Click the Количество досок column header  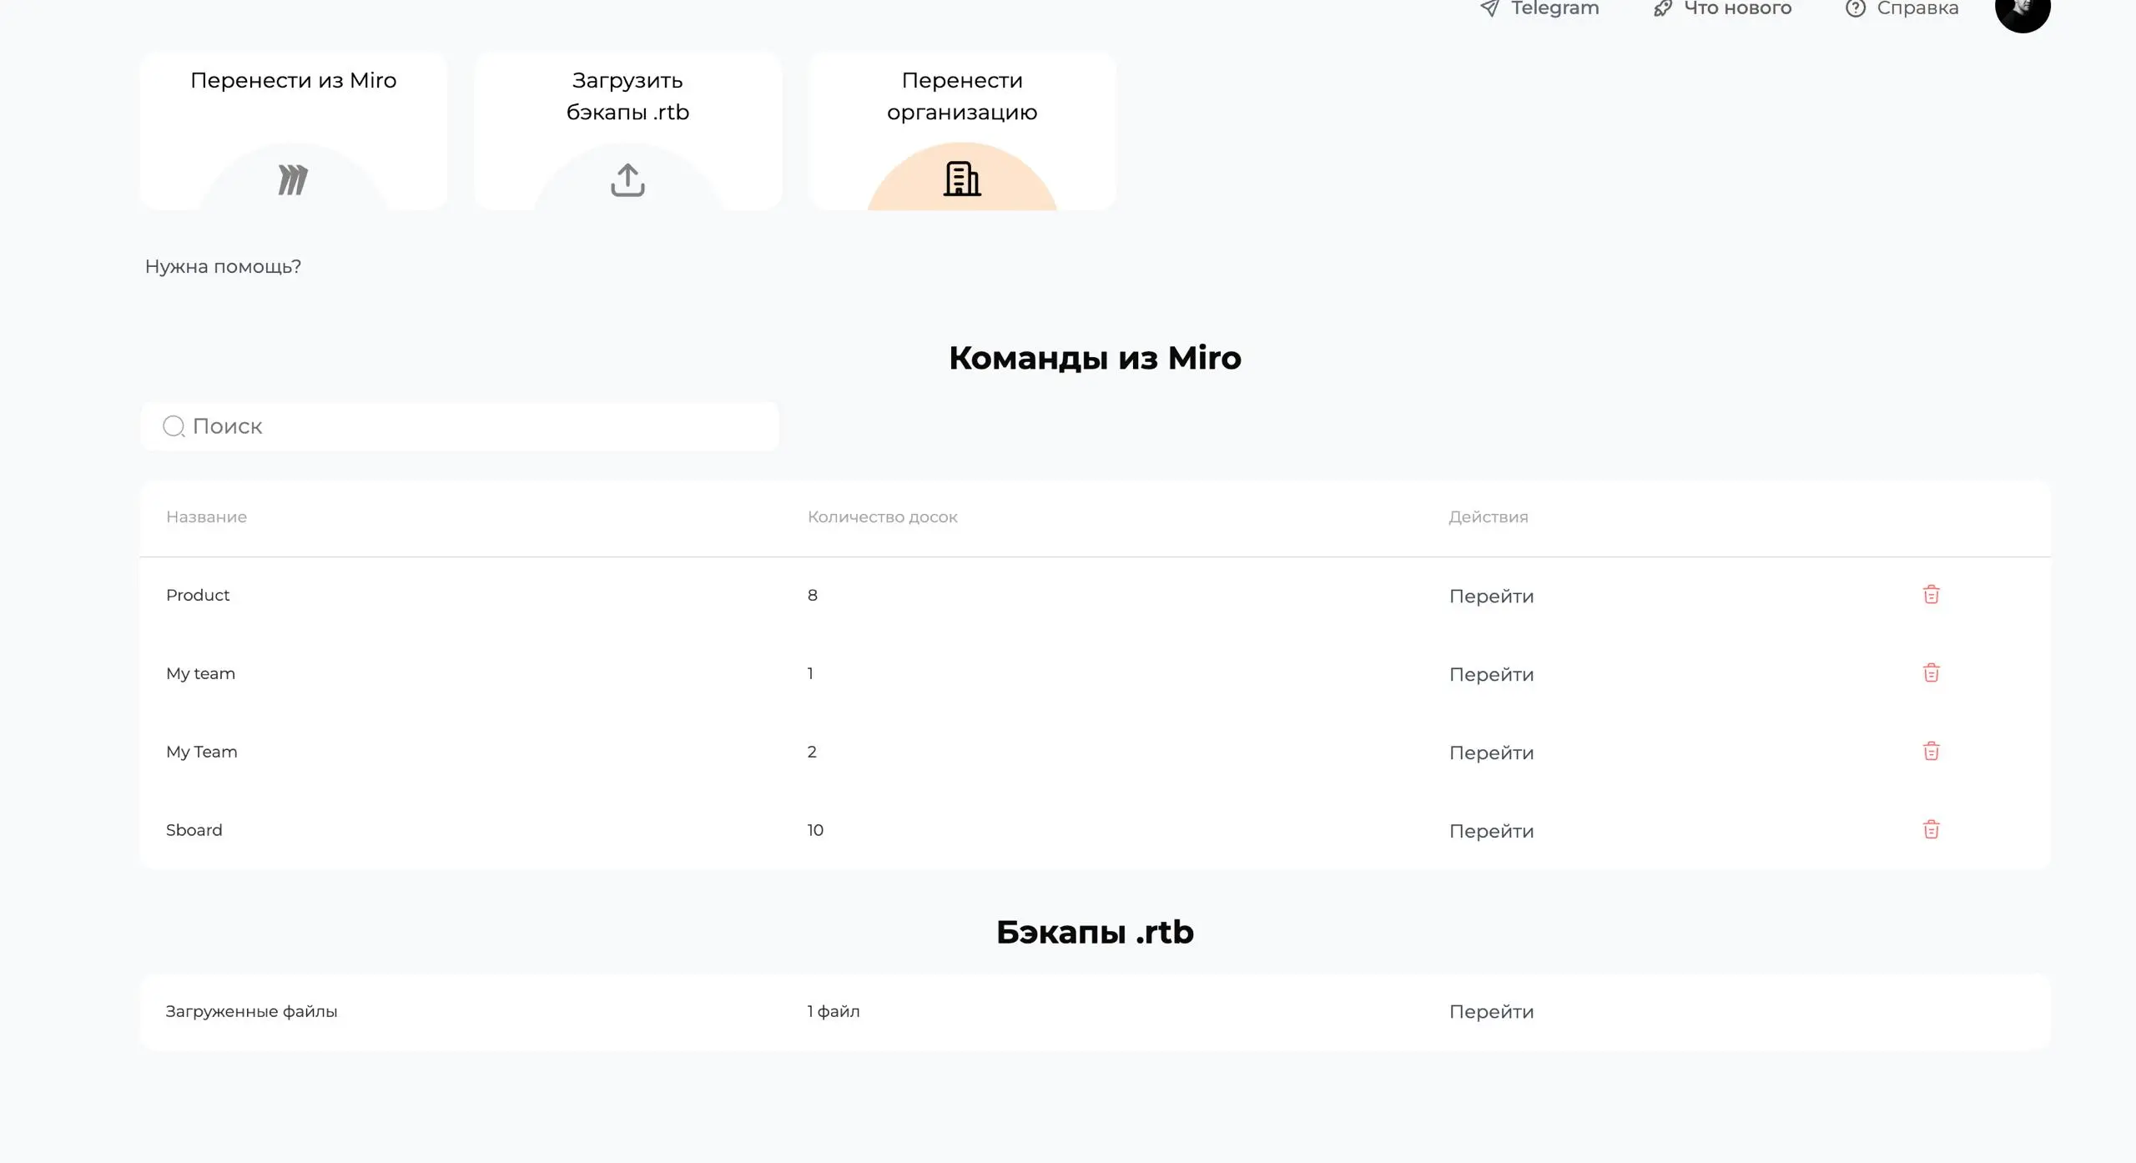tap(882, 516)
